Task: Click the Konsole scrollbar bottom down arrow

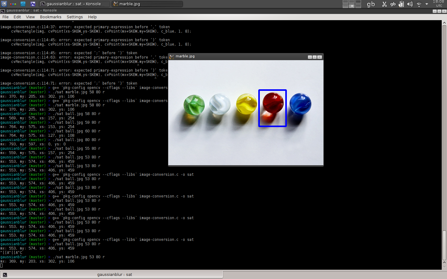Action: [x=444, y=267]
